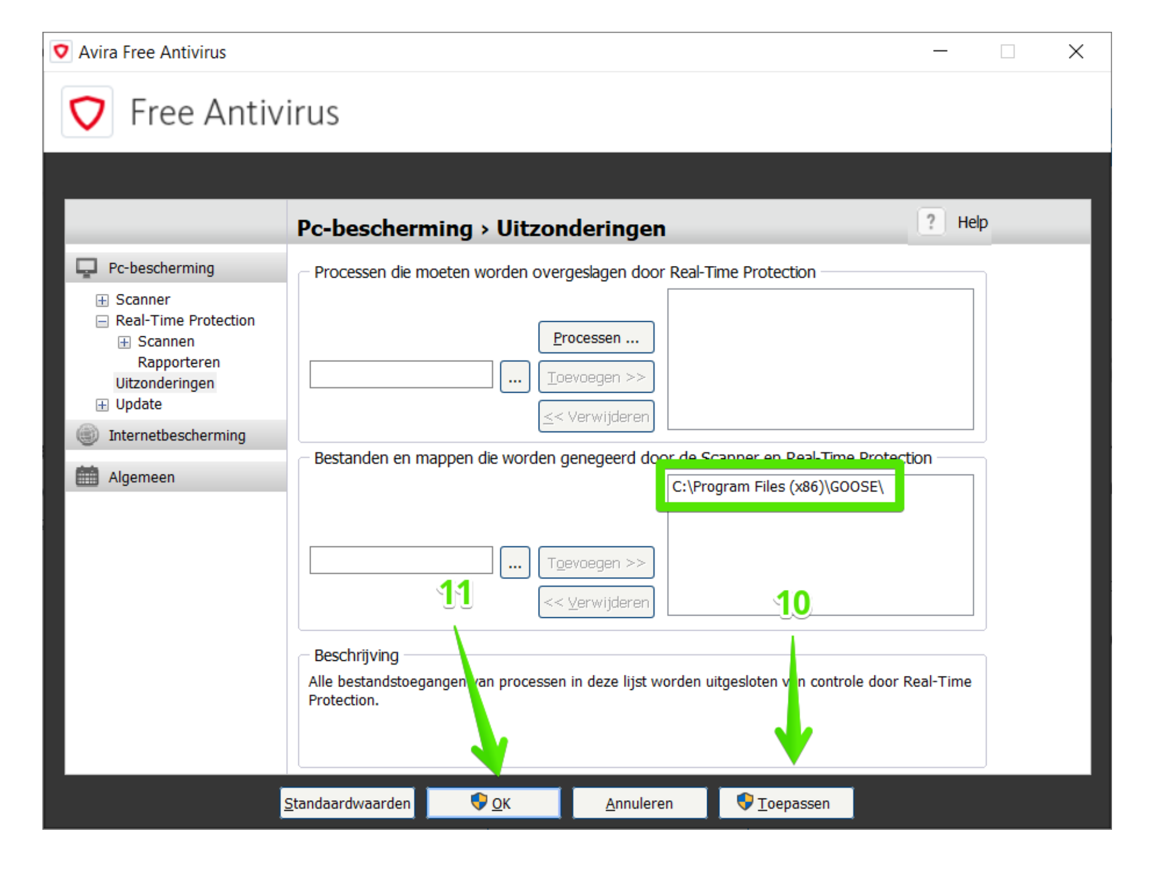Click the file path input field
The image size is (1170, 880).
click(401, 560)
